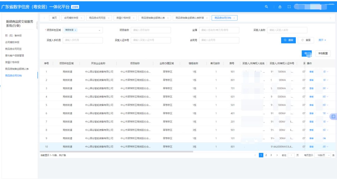Open the 字段配置 field configuration
Screen dimensions: 337x179
(x=323, y=54)
